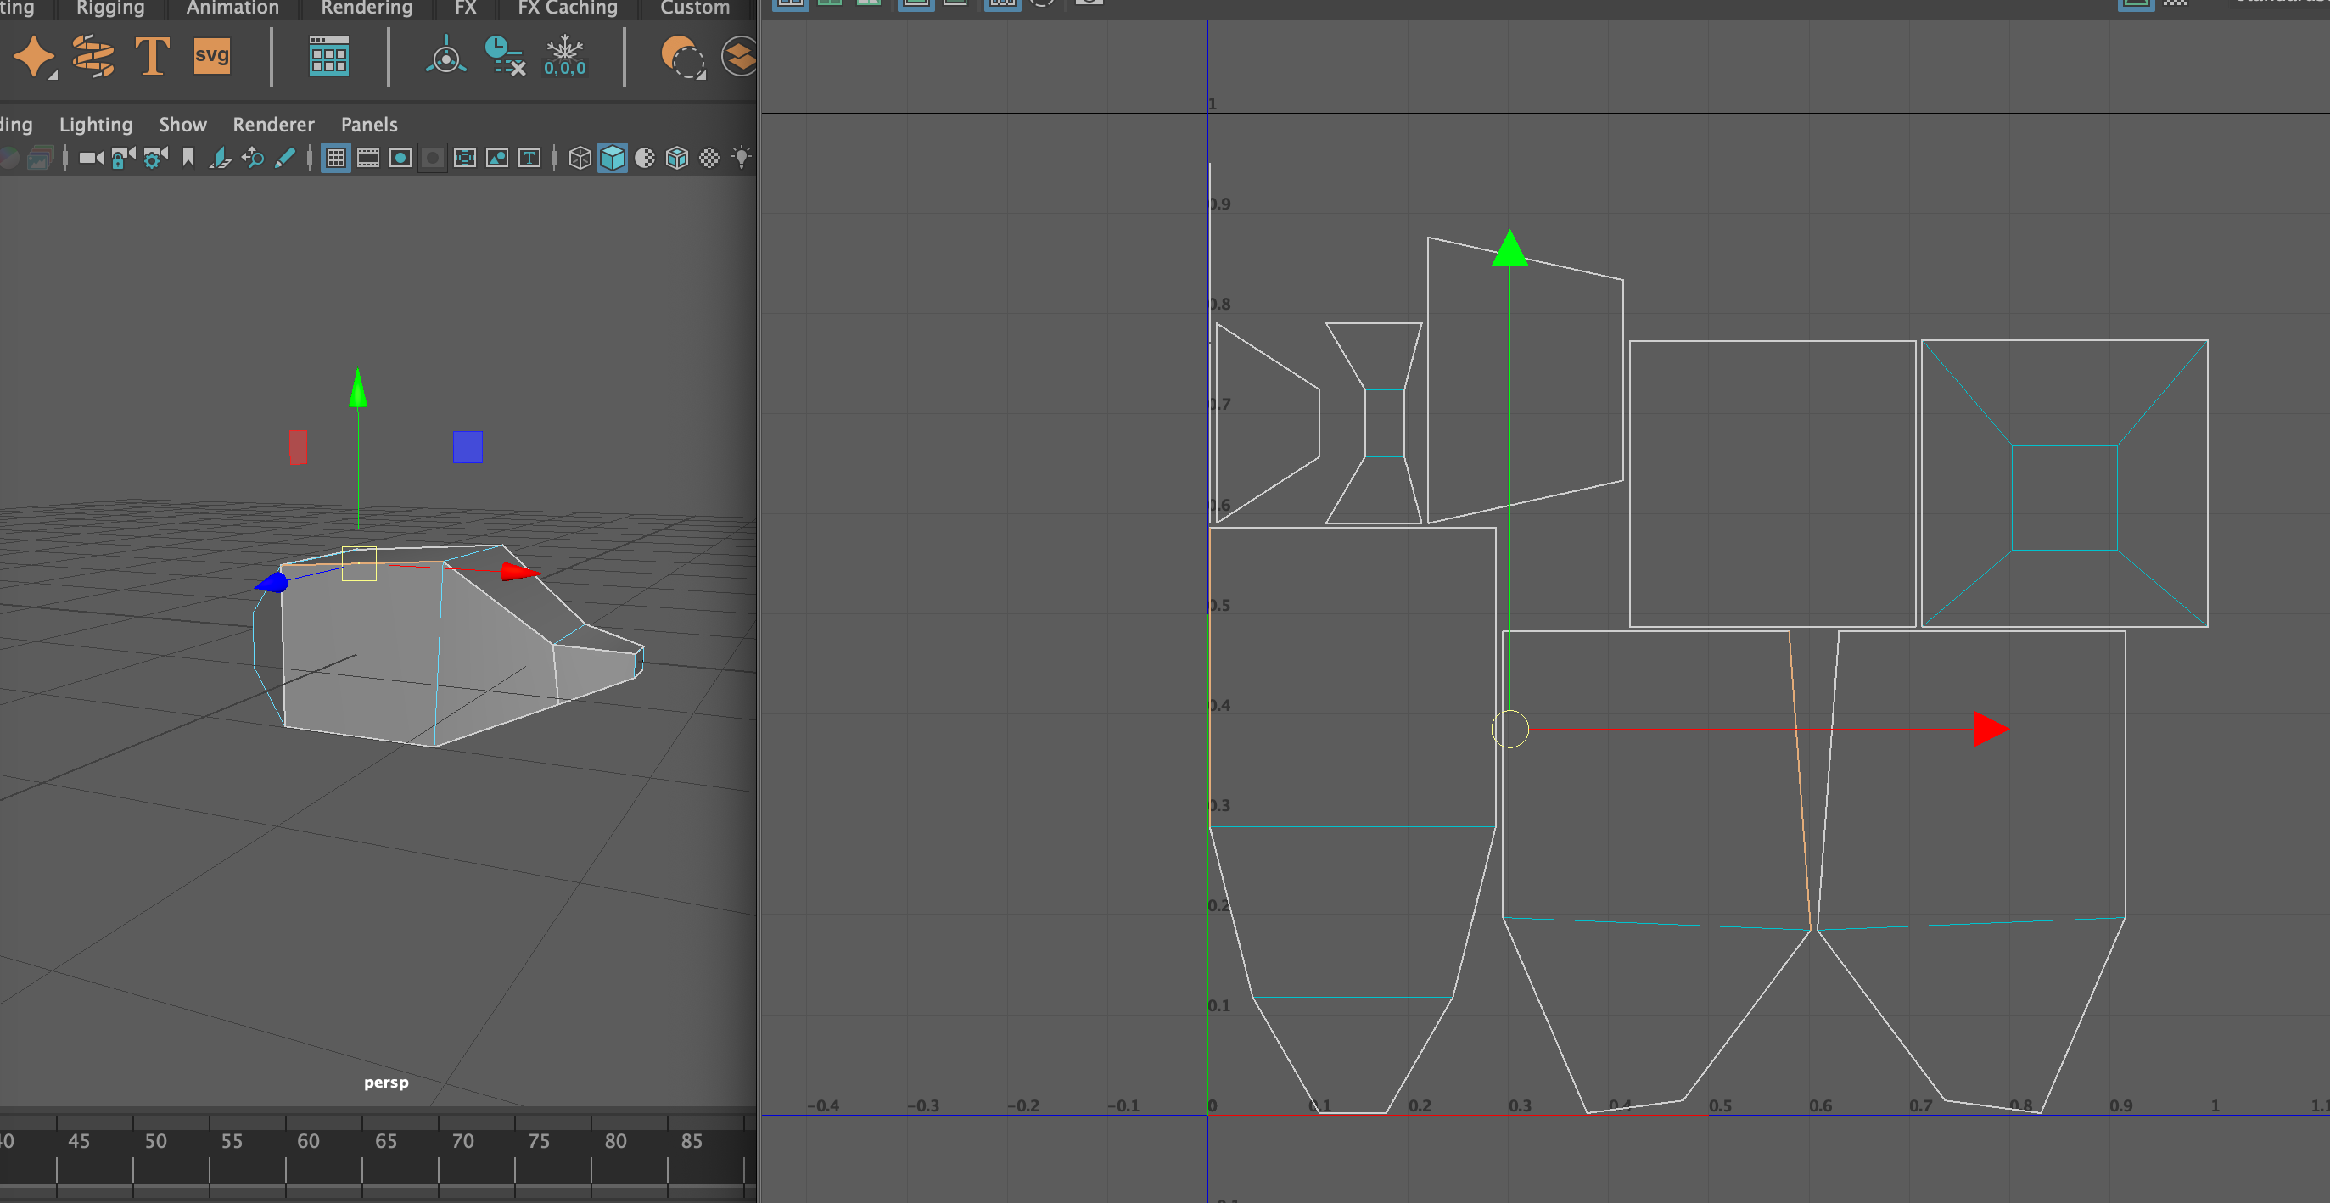This screenshot has width=2330, height=1203.
Task: Click the Center Pivot shelf icon
Action: (446, 56)
